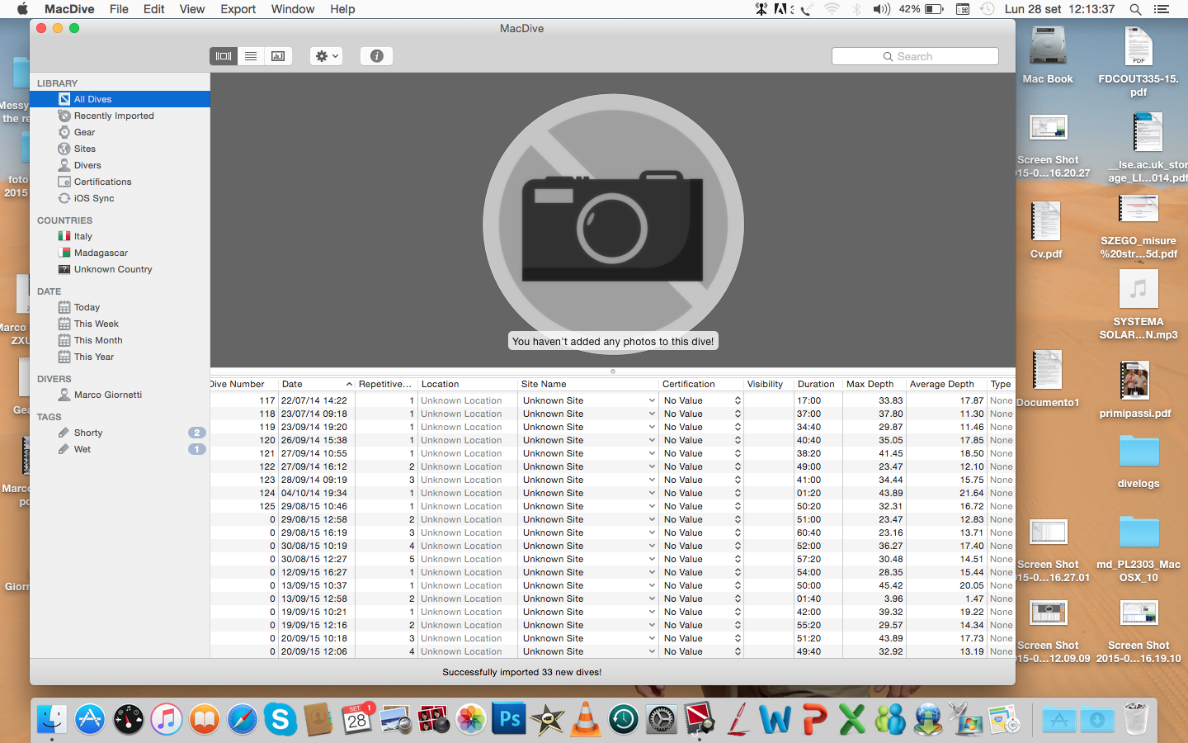Open the File menu in the menu bar
This screenshot has width=1188, height=743.
pyautogui.click(x=119, y=9)
